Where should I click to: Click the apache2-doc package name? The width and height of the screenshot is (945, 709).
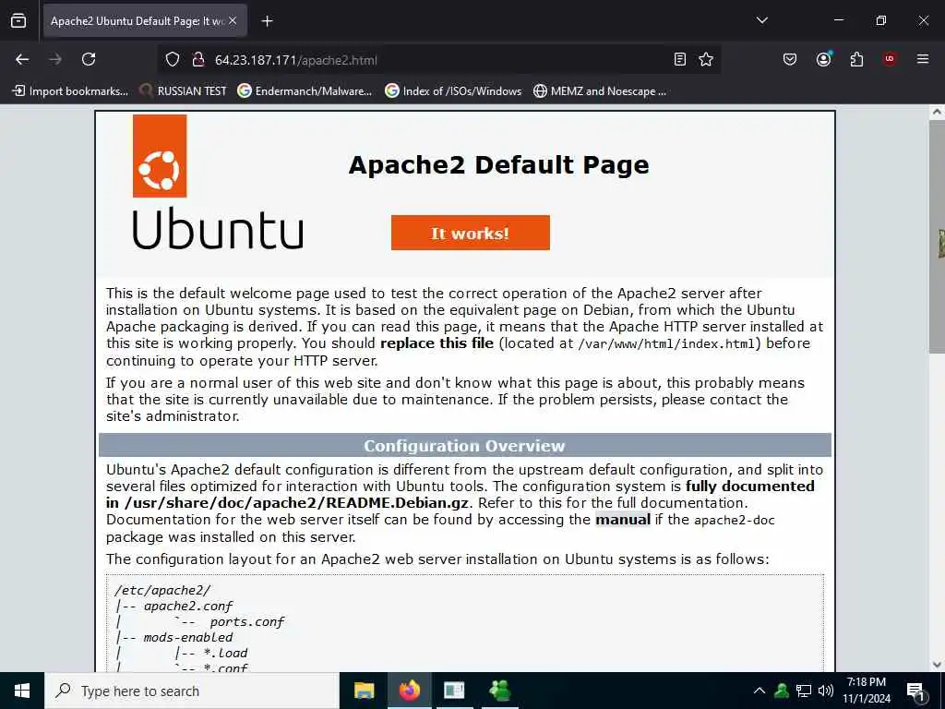click(x=734, y=520)
